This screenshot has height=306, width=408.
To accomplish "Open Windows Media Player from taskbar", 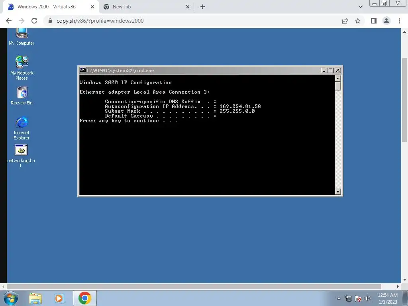I will pos(60,298).
